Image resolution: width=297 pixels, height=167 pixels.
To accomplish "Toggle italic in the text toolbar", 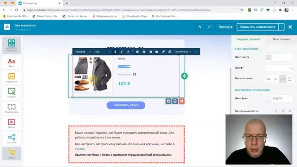I will click(122, 51).
